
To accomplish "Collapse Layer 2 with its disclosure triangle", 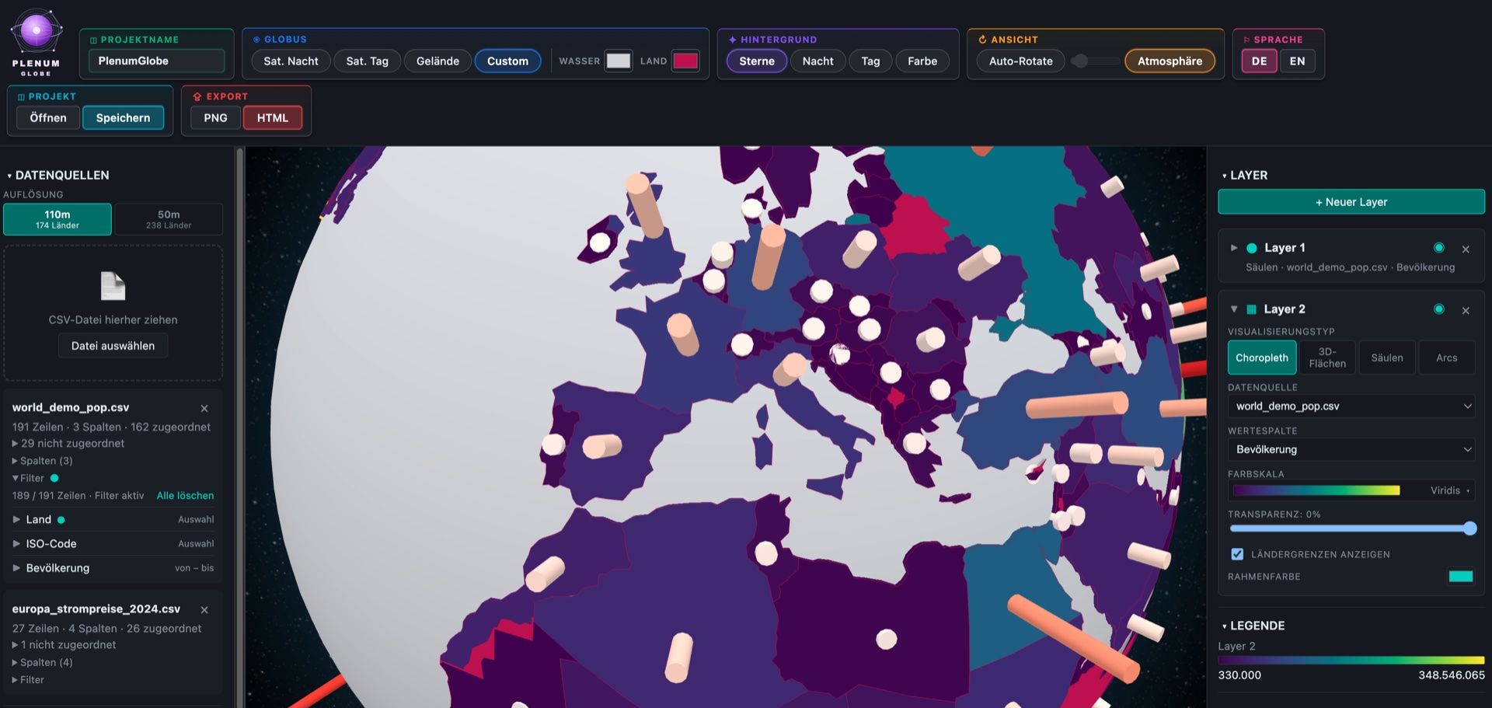I will [x=1234, y=309].
